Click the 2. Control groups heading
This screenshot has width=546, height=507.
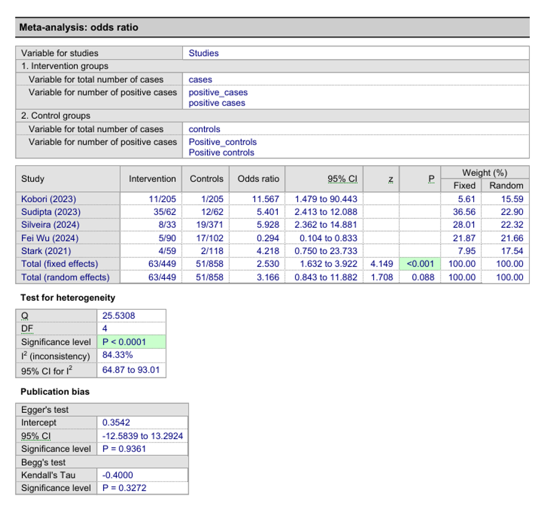56,116
